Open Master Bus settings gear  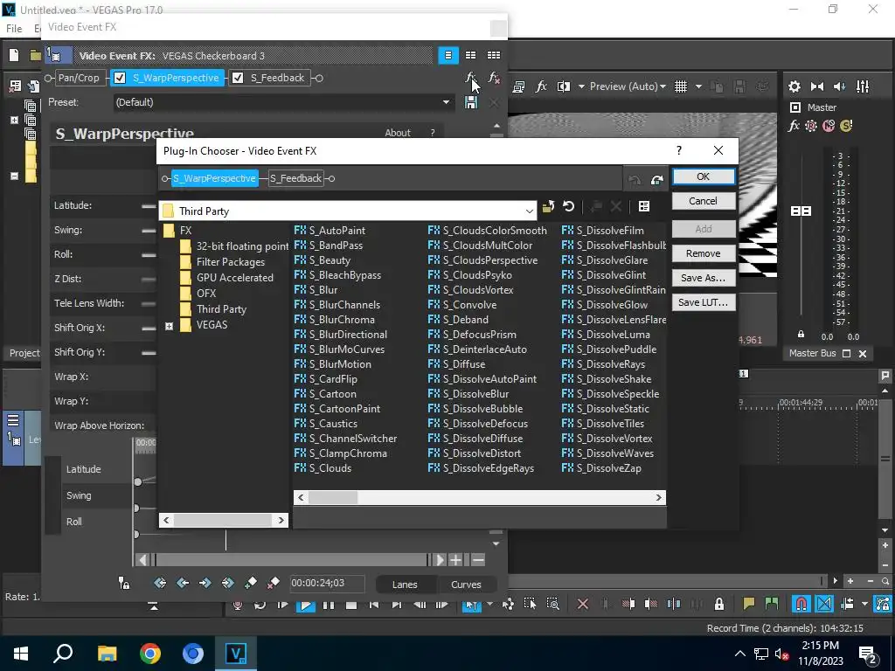(794, 86)
